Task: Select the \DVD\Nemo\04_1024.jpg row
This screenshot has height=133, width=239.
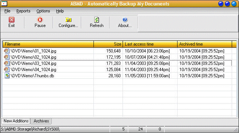Action: coord(117,70)
